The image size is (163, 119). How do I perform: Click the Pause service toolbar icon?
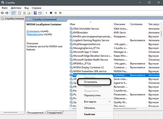(56, 13)
